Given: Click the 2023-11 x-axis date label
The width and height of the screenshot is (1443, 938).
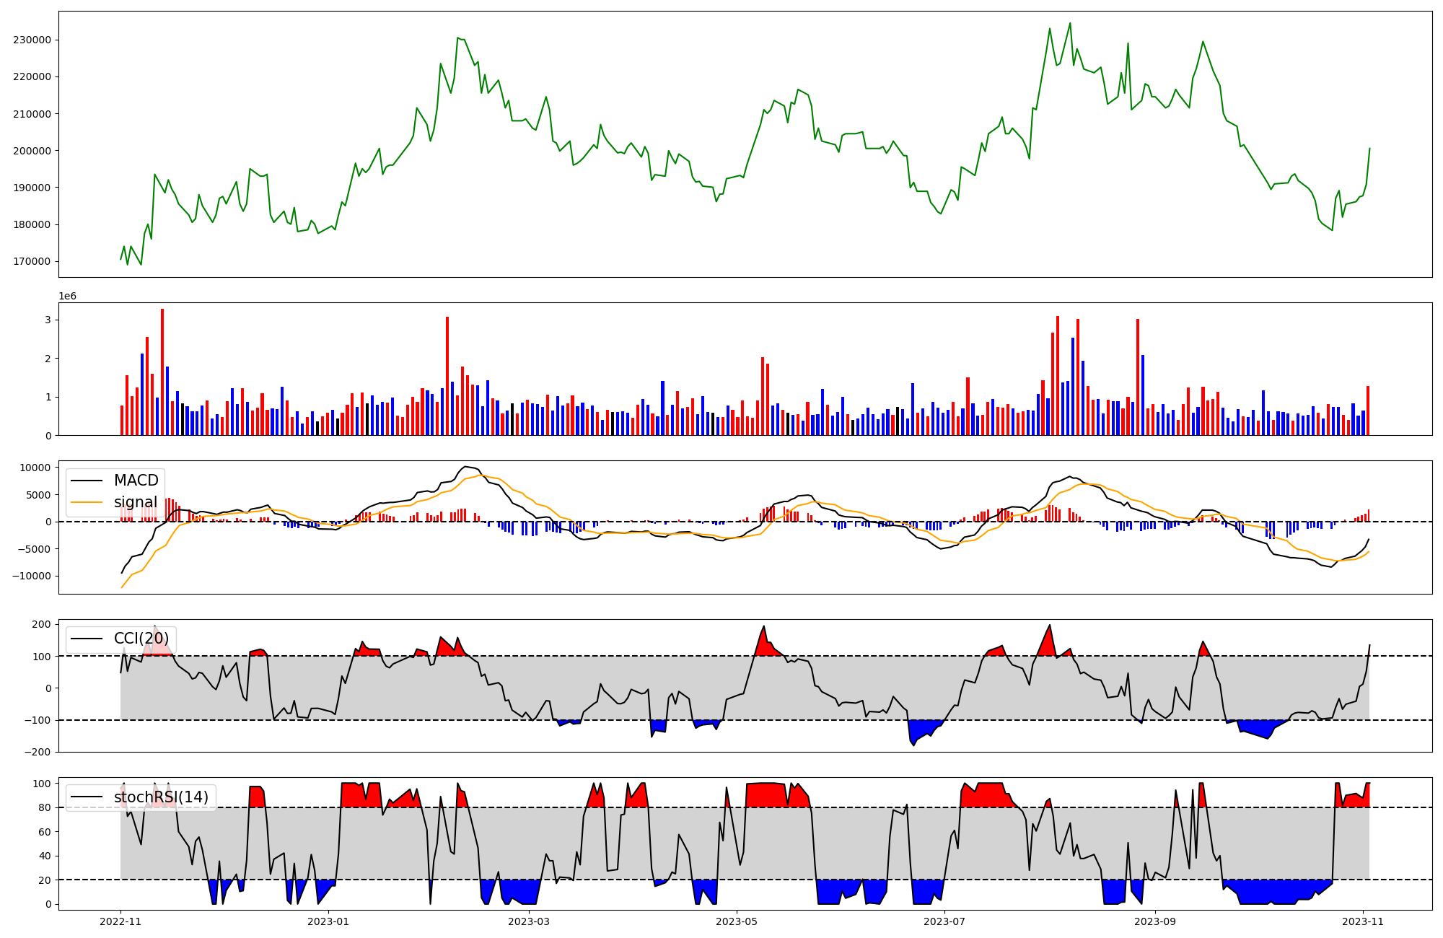Looking at the screenshot, I should coord(1363,921).
